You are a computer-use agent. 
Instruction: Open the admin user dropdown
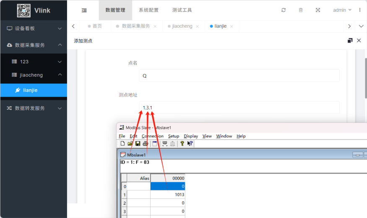tap(342, 10)
